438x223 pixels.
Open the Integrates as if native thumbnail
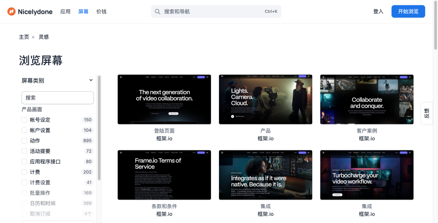(x=265, y=175)
